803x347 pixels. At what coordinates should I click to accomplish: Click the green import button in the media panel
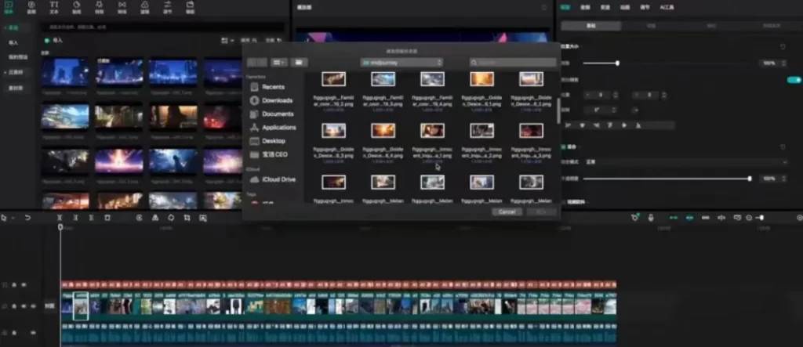[x=54, y=40]
